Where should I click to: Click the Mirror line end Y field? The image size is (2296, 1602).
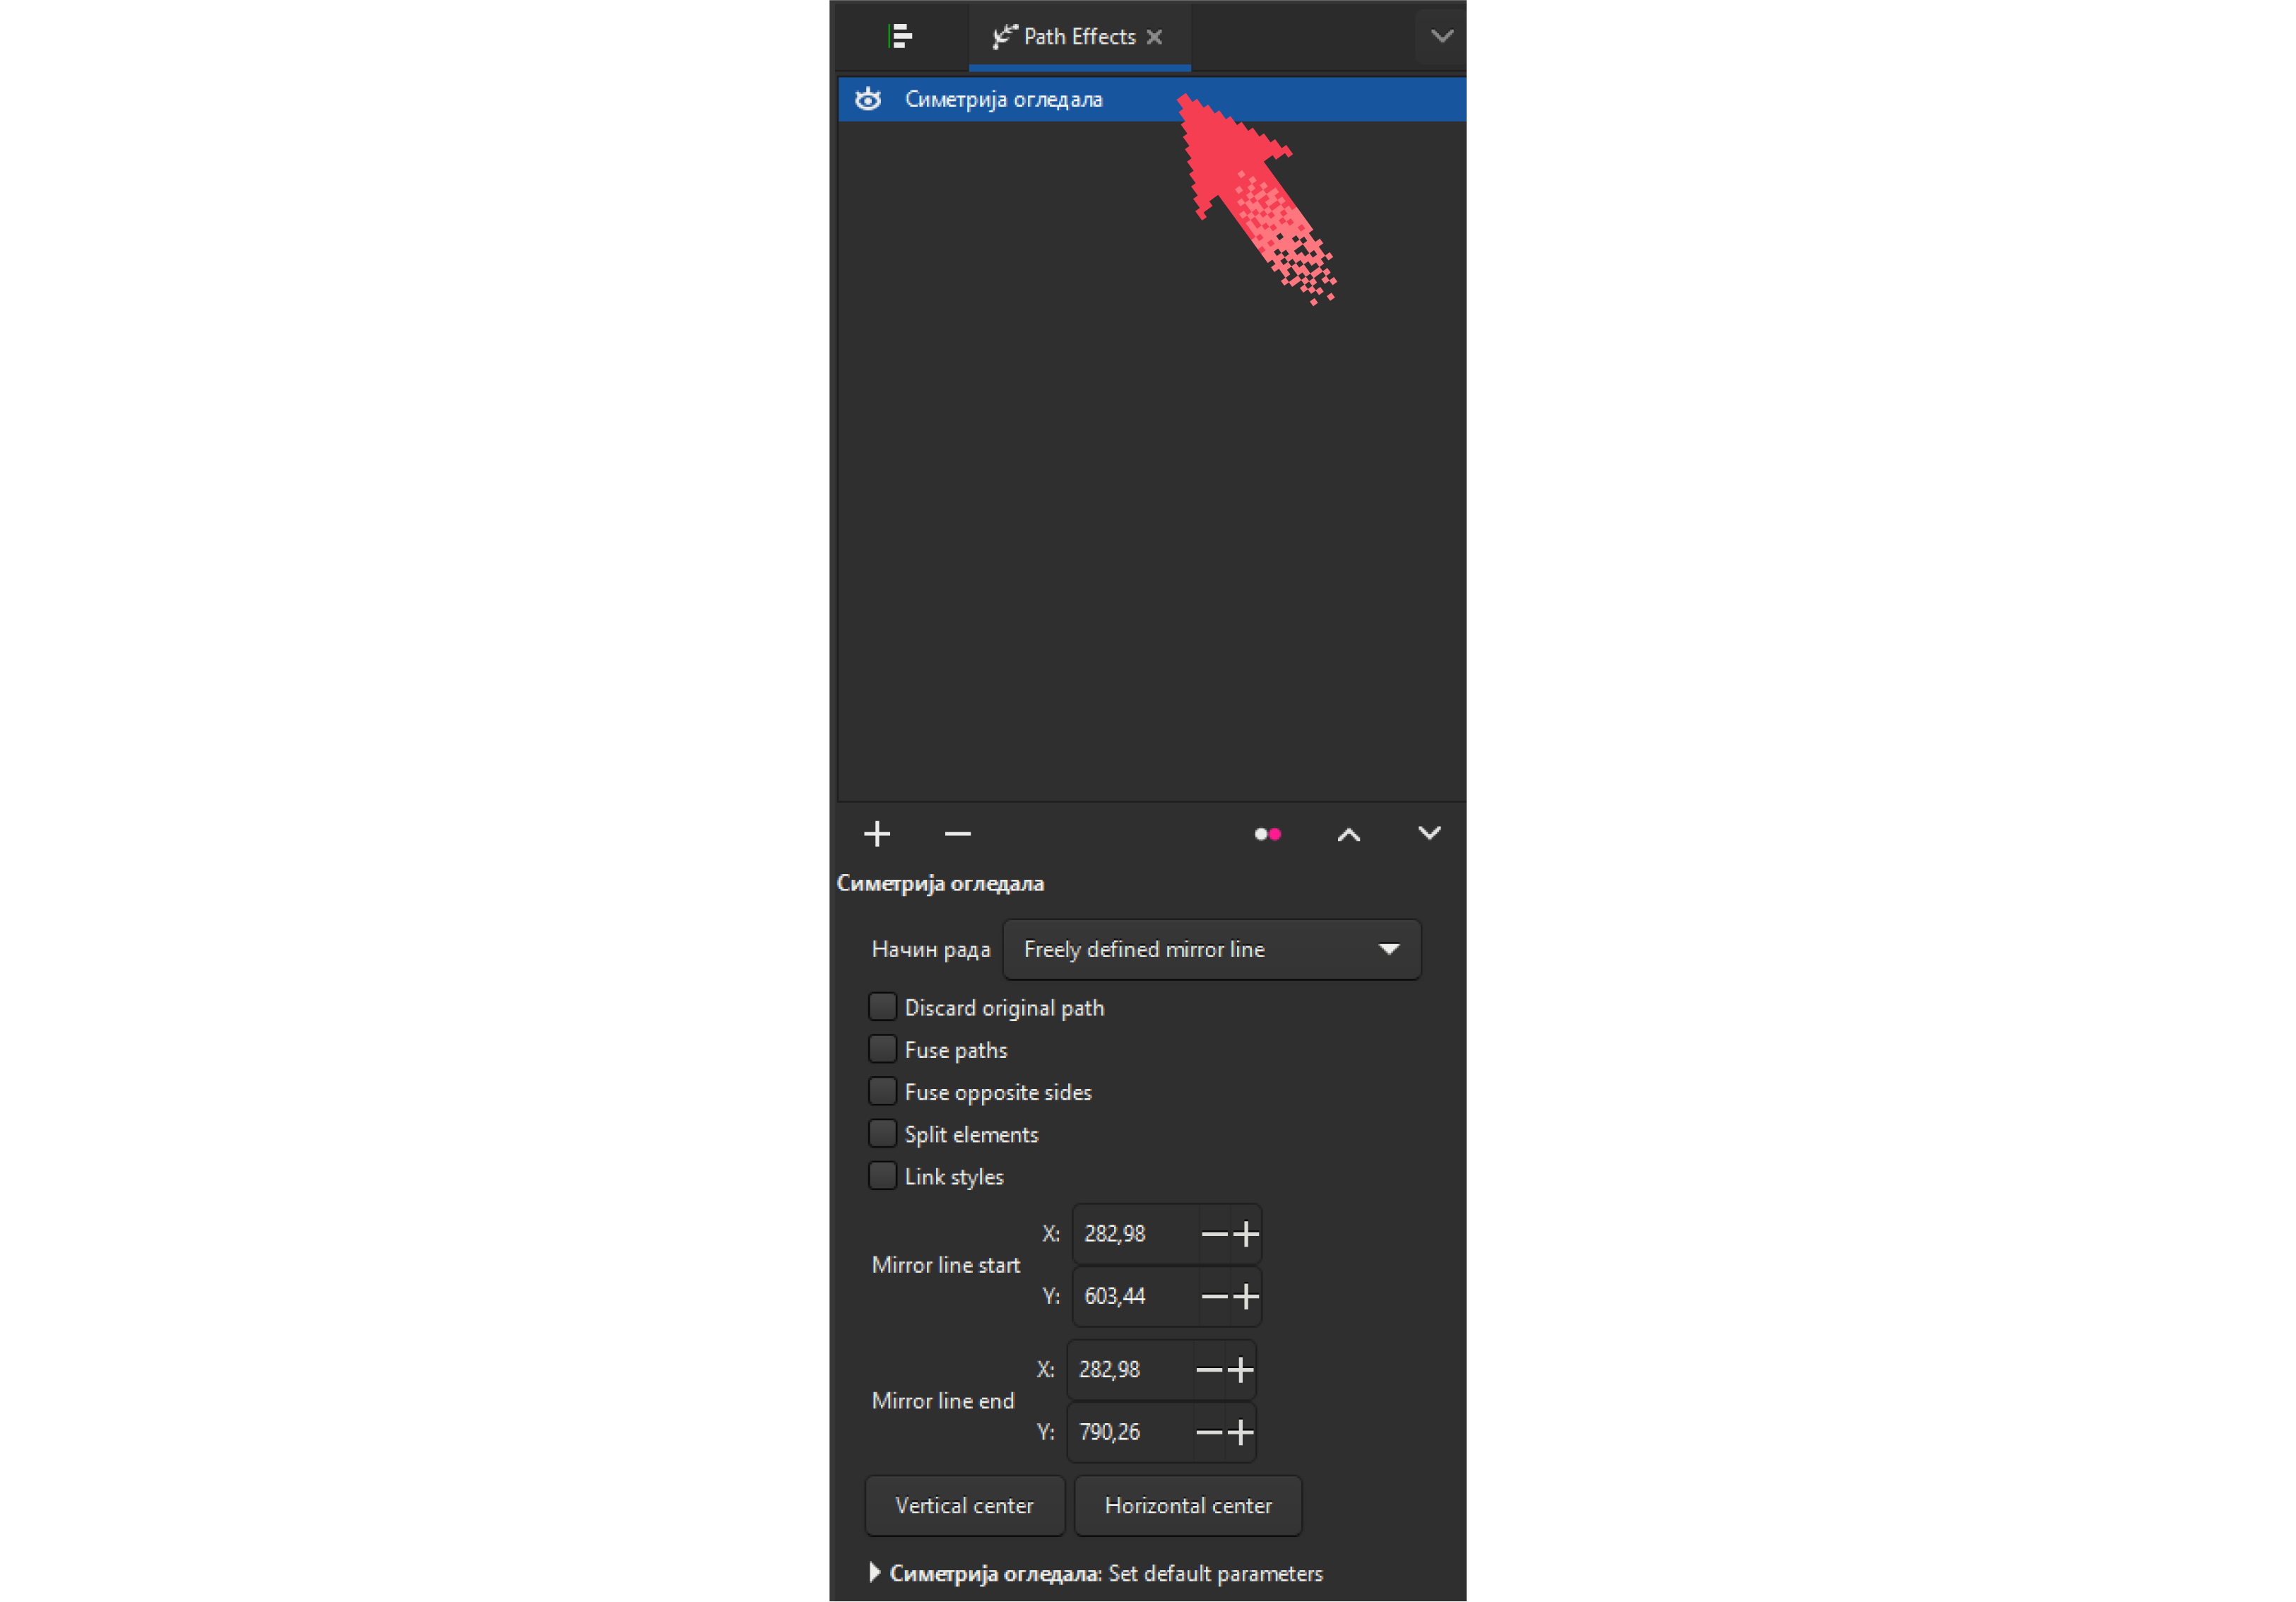tap(1130, 1431)
